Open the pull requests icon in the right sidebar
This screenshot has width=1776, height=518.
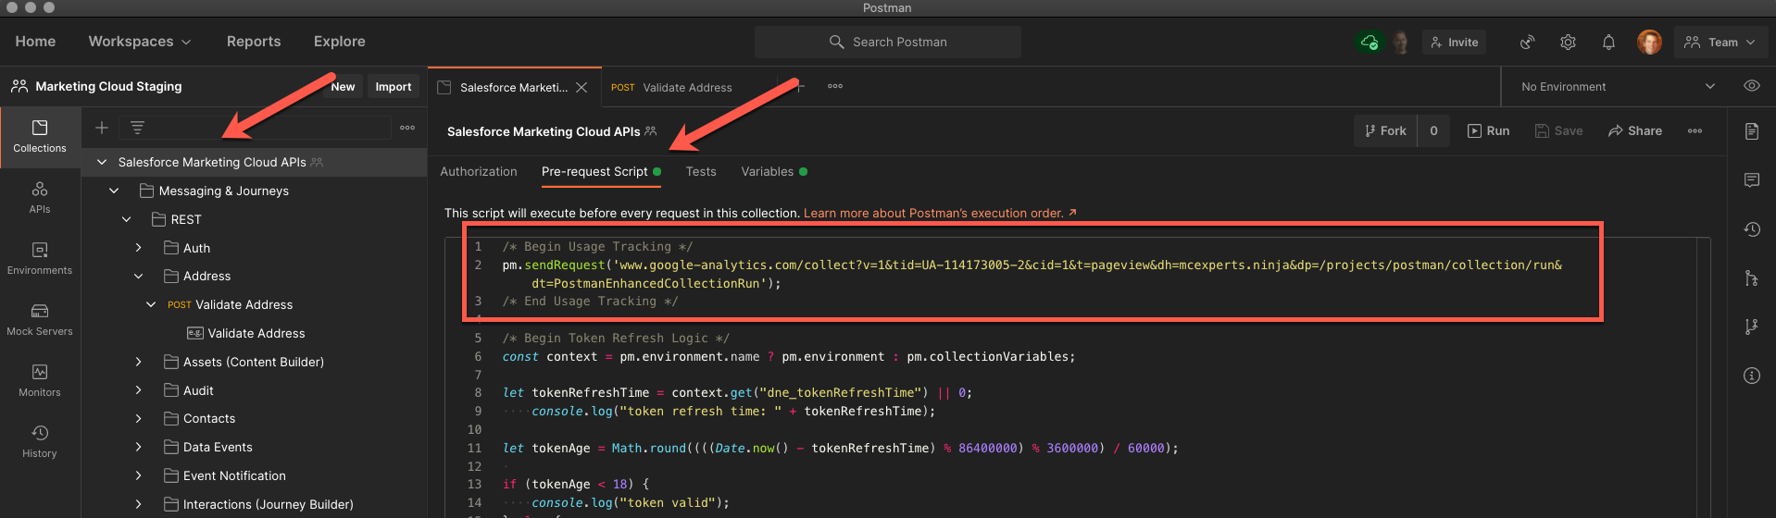pyautogui.click(x=1751, y=277)
